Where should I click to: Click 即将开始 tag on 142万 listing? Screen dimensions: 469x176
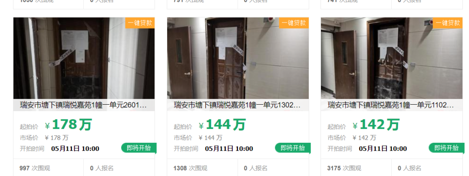[446, 148]
